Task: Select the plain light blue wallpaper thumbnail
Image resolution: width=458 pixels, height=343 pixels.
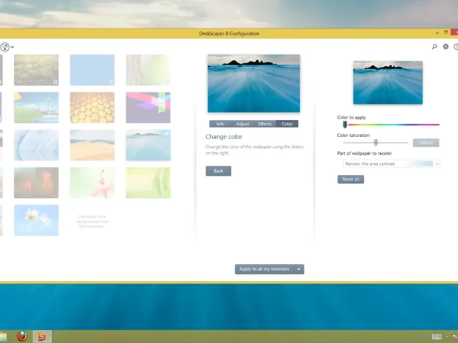Action: click(92, 70)
